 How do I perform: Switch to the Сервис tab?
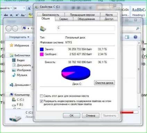(x=64, y=19)
